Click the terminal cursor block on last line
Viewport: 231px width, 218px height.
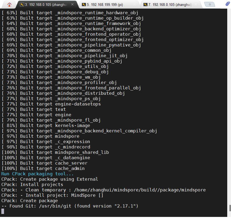point(3,211)
